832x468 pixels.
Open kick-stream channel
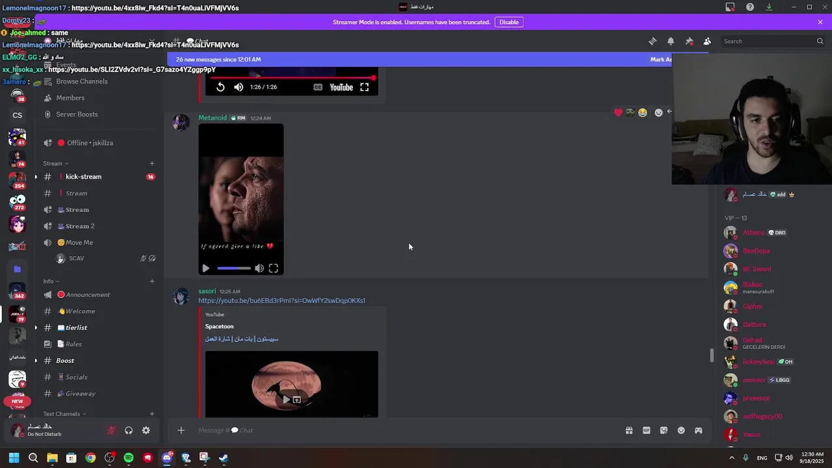tap(83, 177)
